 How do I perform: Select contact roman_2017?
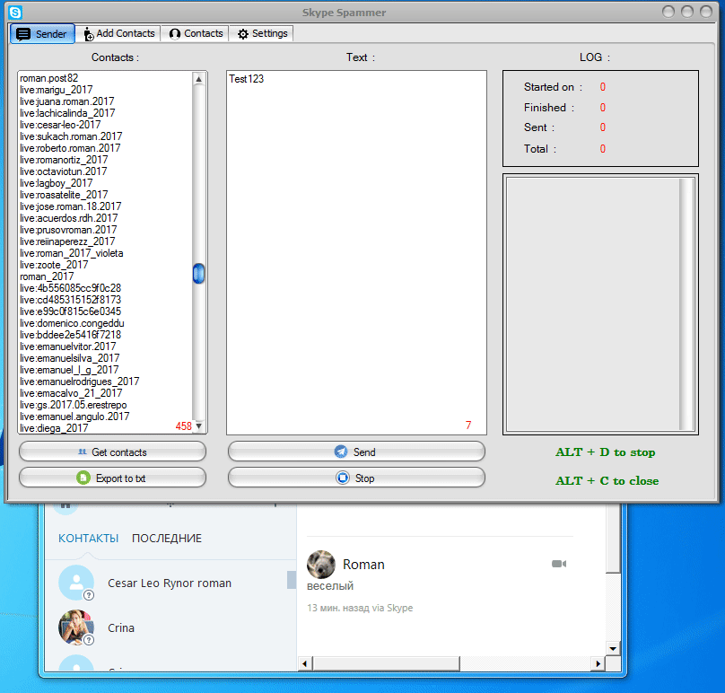click(47, 276)
